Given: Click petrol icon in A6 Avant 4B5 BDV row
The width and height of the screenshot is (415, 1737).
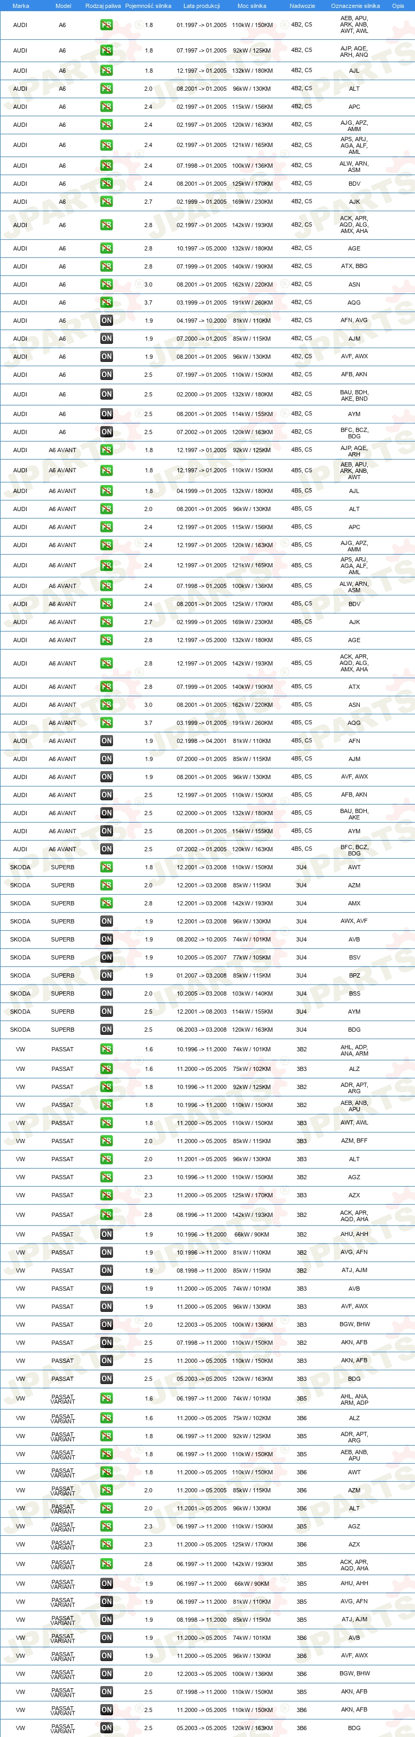Looking at the screenshot, I should [107, 604].
